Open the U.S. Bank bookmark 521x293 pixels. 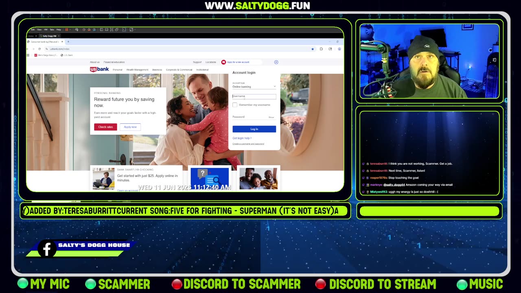[x=67, y=55]
